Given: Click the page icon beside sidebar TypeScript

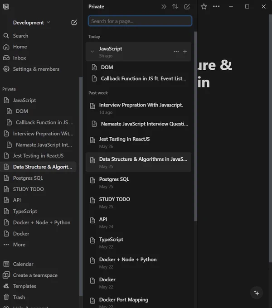Looking at the screenshot, I should pyautogui.click(x=6, y=212).
